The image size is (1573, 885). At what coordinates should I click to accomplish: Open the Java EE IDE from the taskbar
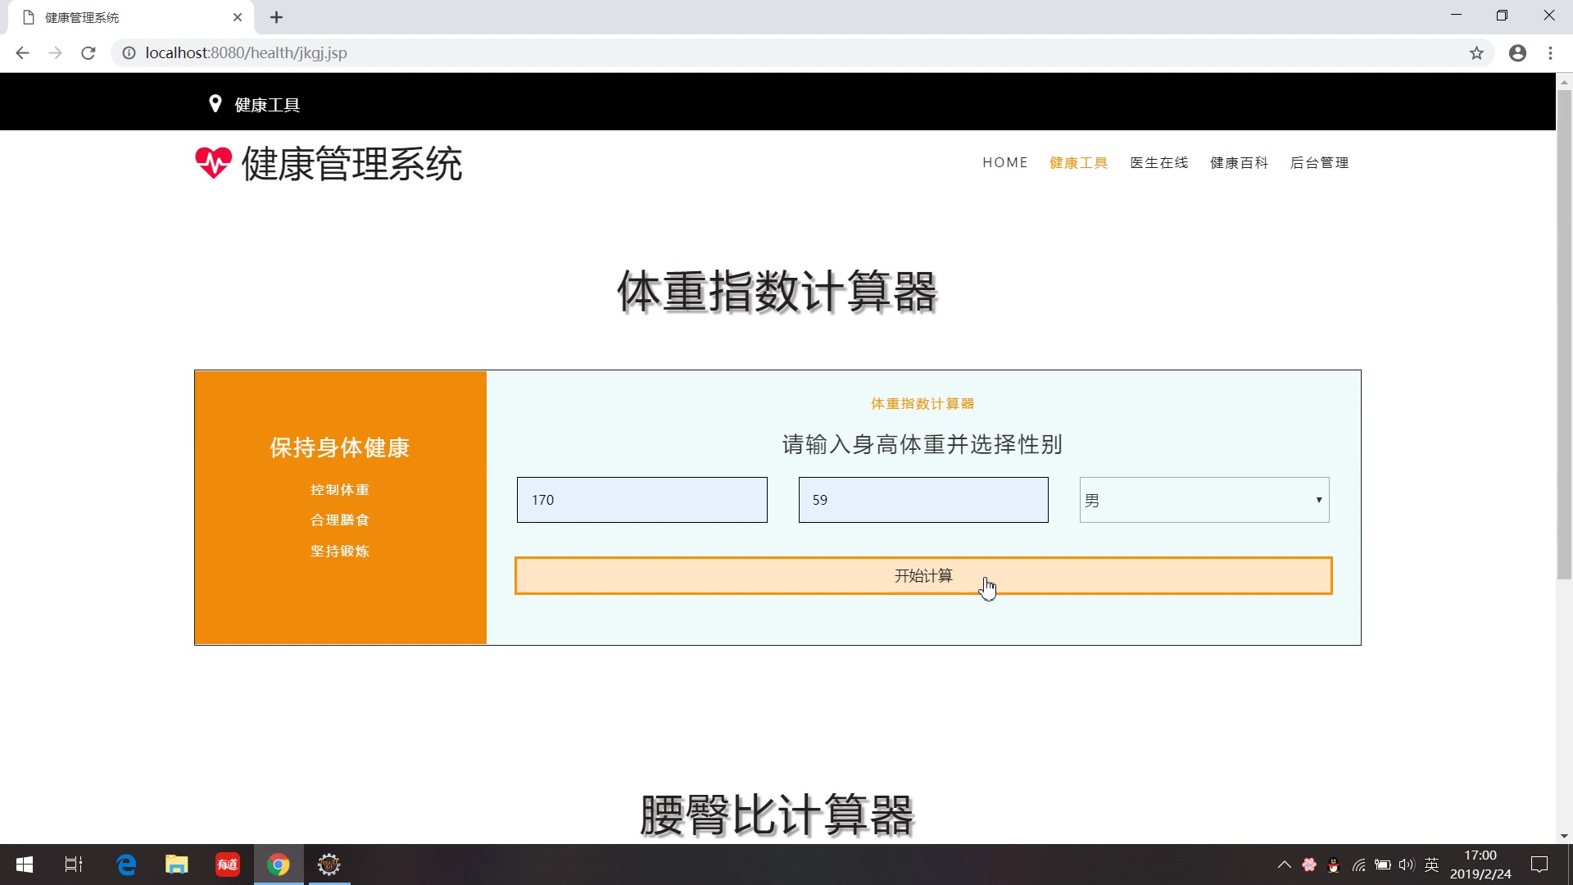[x=329, y=865]
